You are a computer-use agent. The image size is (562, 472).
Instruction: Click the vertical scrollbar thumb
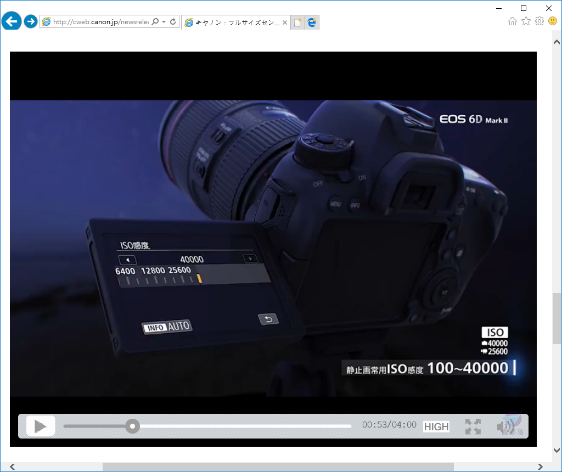557,319
